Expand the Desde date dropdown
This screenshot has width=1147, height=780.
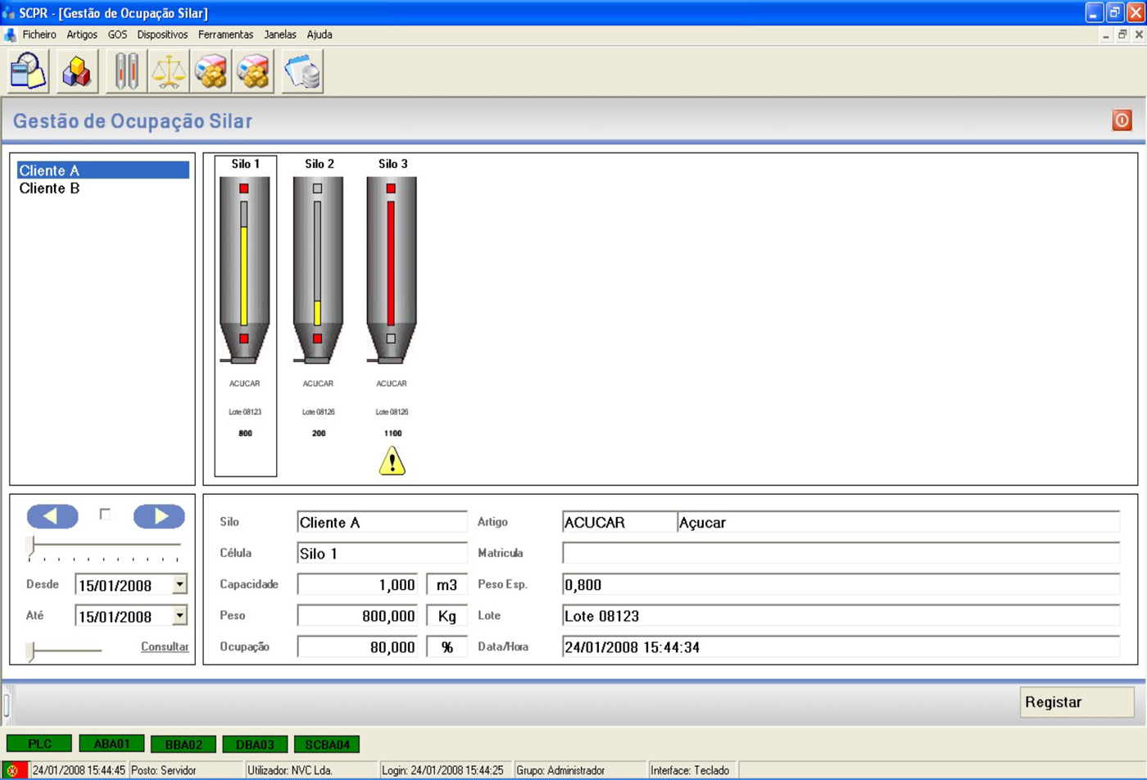pyautogui.click(x=179, y=584)
